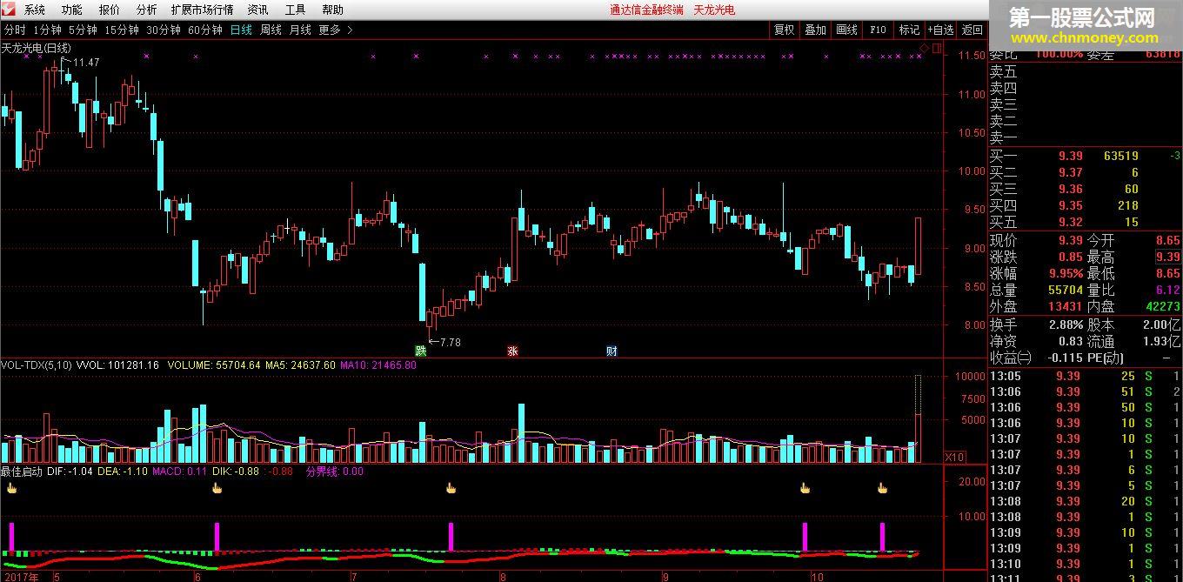The width and height of the screenshot is (1183, 582).
Task: Click the 天龙光电(日线) chart title
Action: tap(37, 48)
